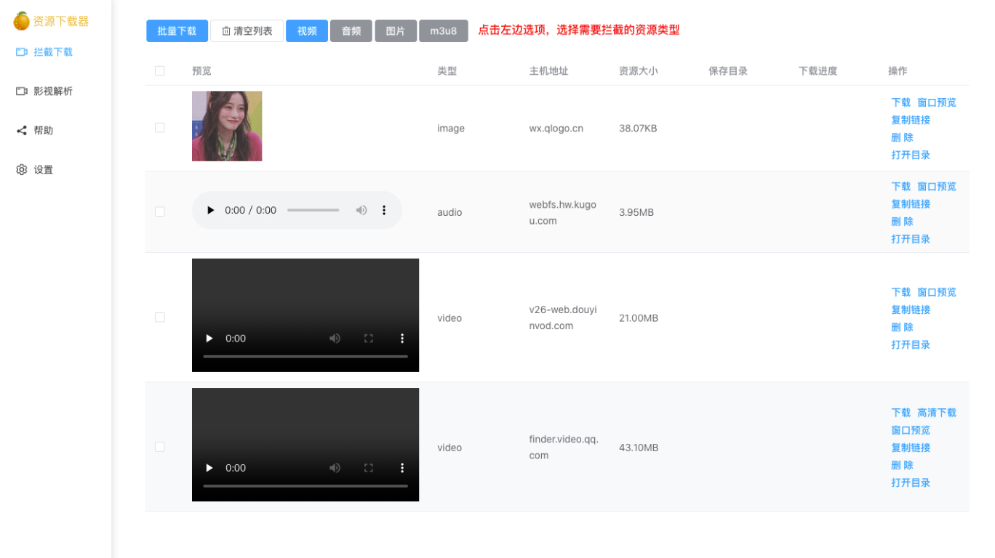This screenshot has height=558, width=995.
Task: Mute the finder.video.qq.com video
Action: point(335,468)
